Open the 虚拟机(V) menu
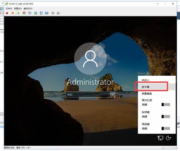The width and height of the screenshot is (180, 151). 28,8
